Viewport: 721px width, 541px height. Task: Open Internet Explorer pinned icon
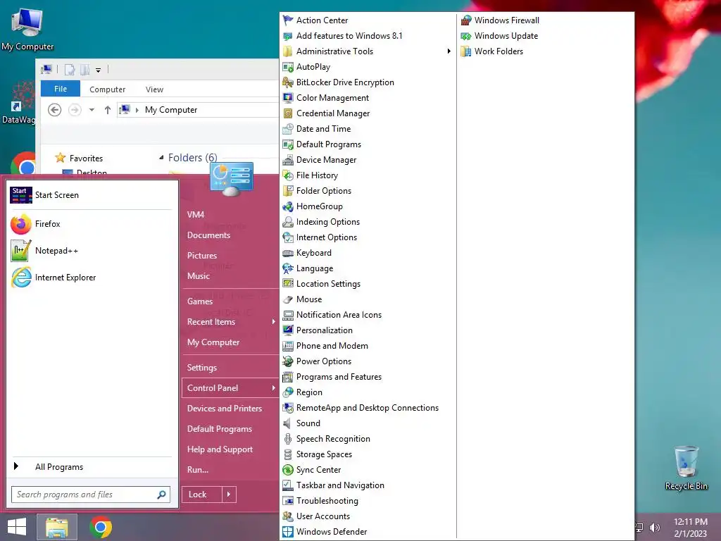[21, 278]
